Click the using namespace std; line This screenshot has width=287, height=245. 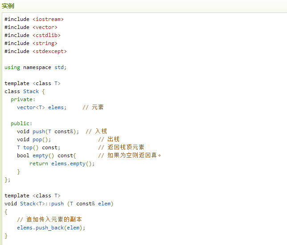36,67
